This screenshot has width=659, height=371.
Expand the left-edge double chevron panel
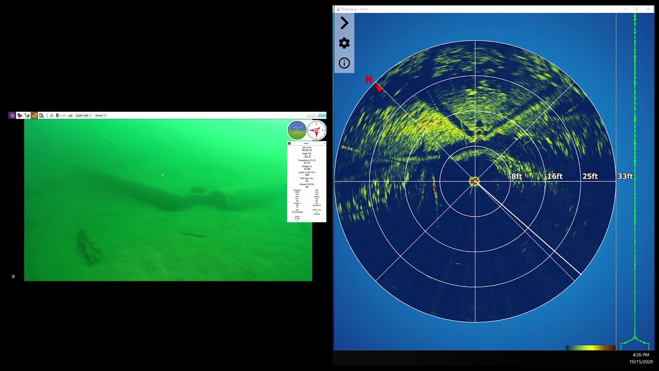pyautogui.click(x=13, y=277)
